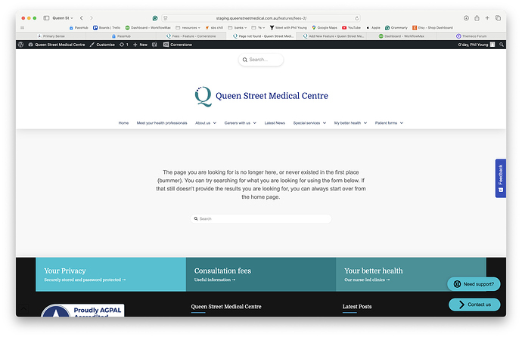Show the tab overview icon
This screenshot has height=337, width=522.
pyautogui.click(x=499, y=17)
